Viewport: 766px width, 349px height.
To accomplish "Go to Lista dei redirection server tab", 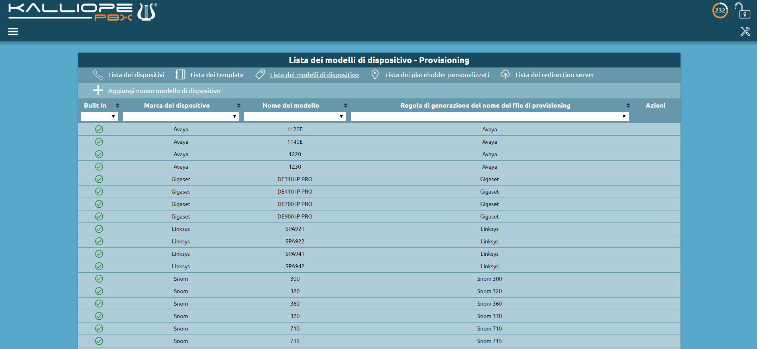I will pyautogui.click(x=555, y=75).
